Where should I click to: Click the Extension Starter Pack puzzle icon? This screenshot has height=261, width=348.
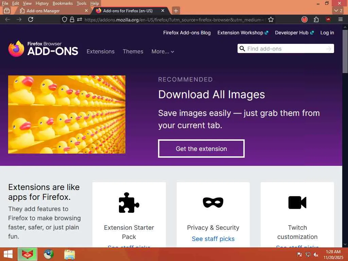pyautogui.click(x=129, y=203)
